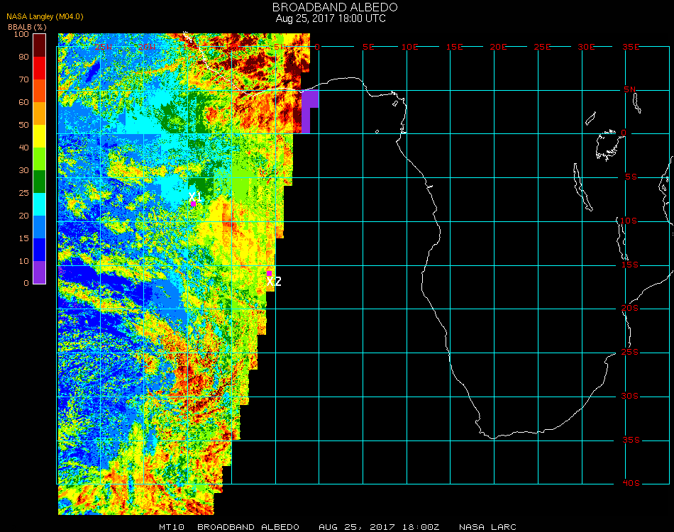Click the magenta X2 point marker

pyautogui.click(x=269, y=272)
